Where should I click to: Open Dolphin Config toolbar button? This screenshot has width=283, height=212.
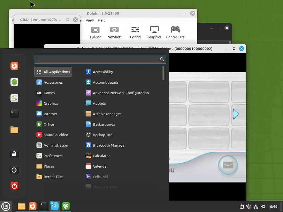click(135, 33)
